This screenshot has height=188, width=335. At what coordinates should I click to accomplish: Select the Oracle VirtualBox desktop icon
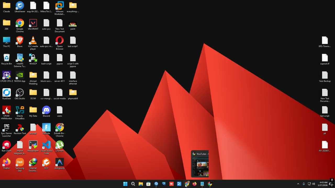pyautogui.click(x=20, y=113)
